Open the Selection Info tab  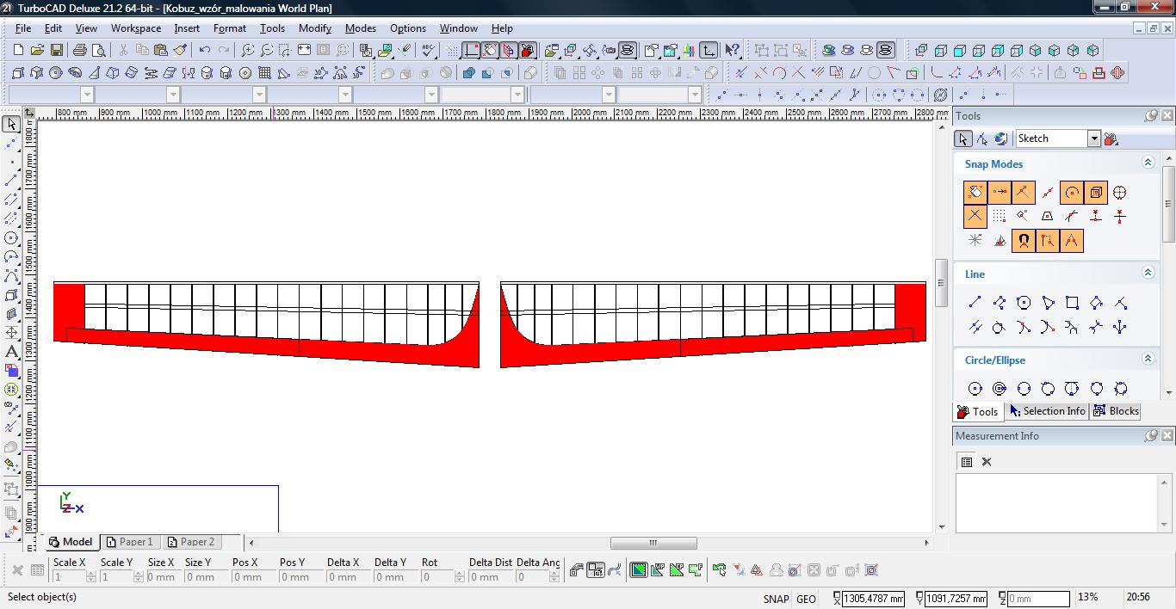tap(1047, 411)
